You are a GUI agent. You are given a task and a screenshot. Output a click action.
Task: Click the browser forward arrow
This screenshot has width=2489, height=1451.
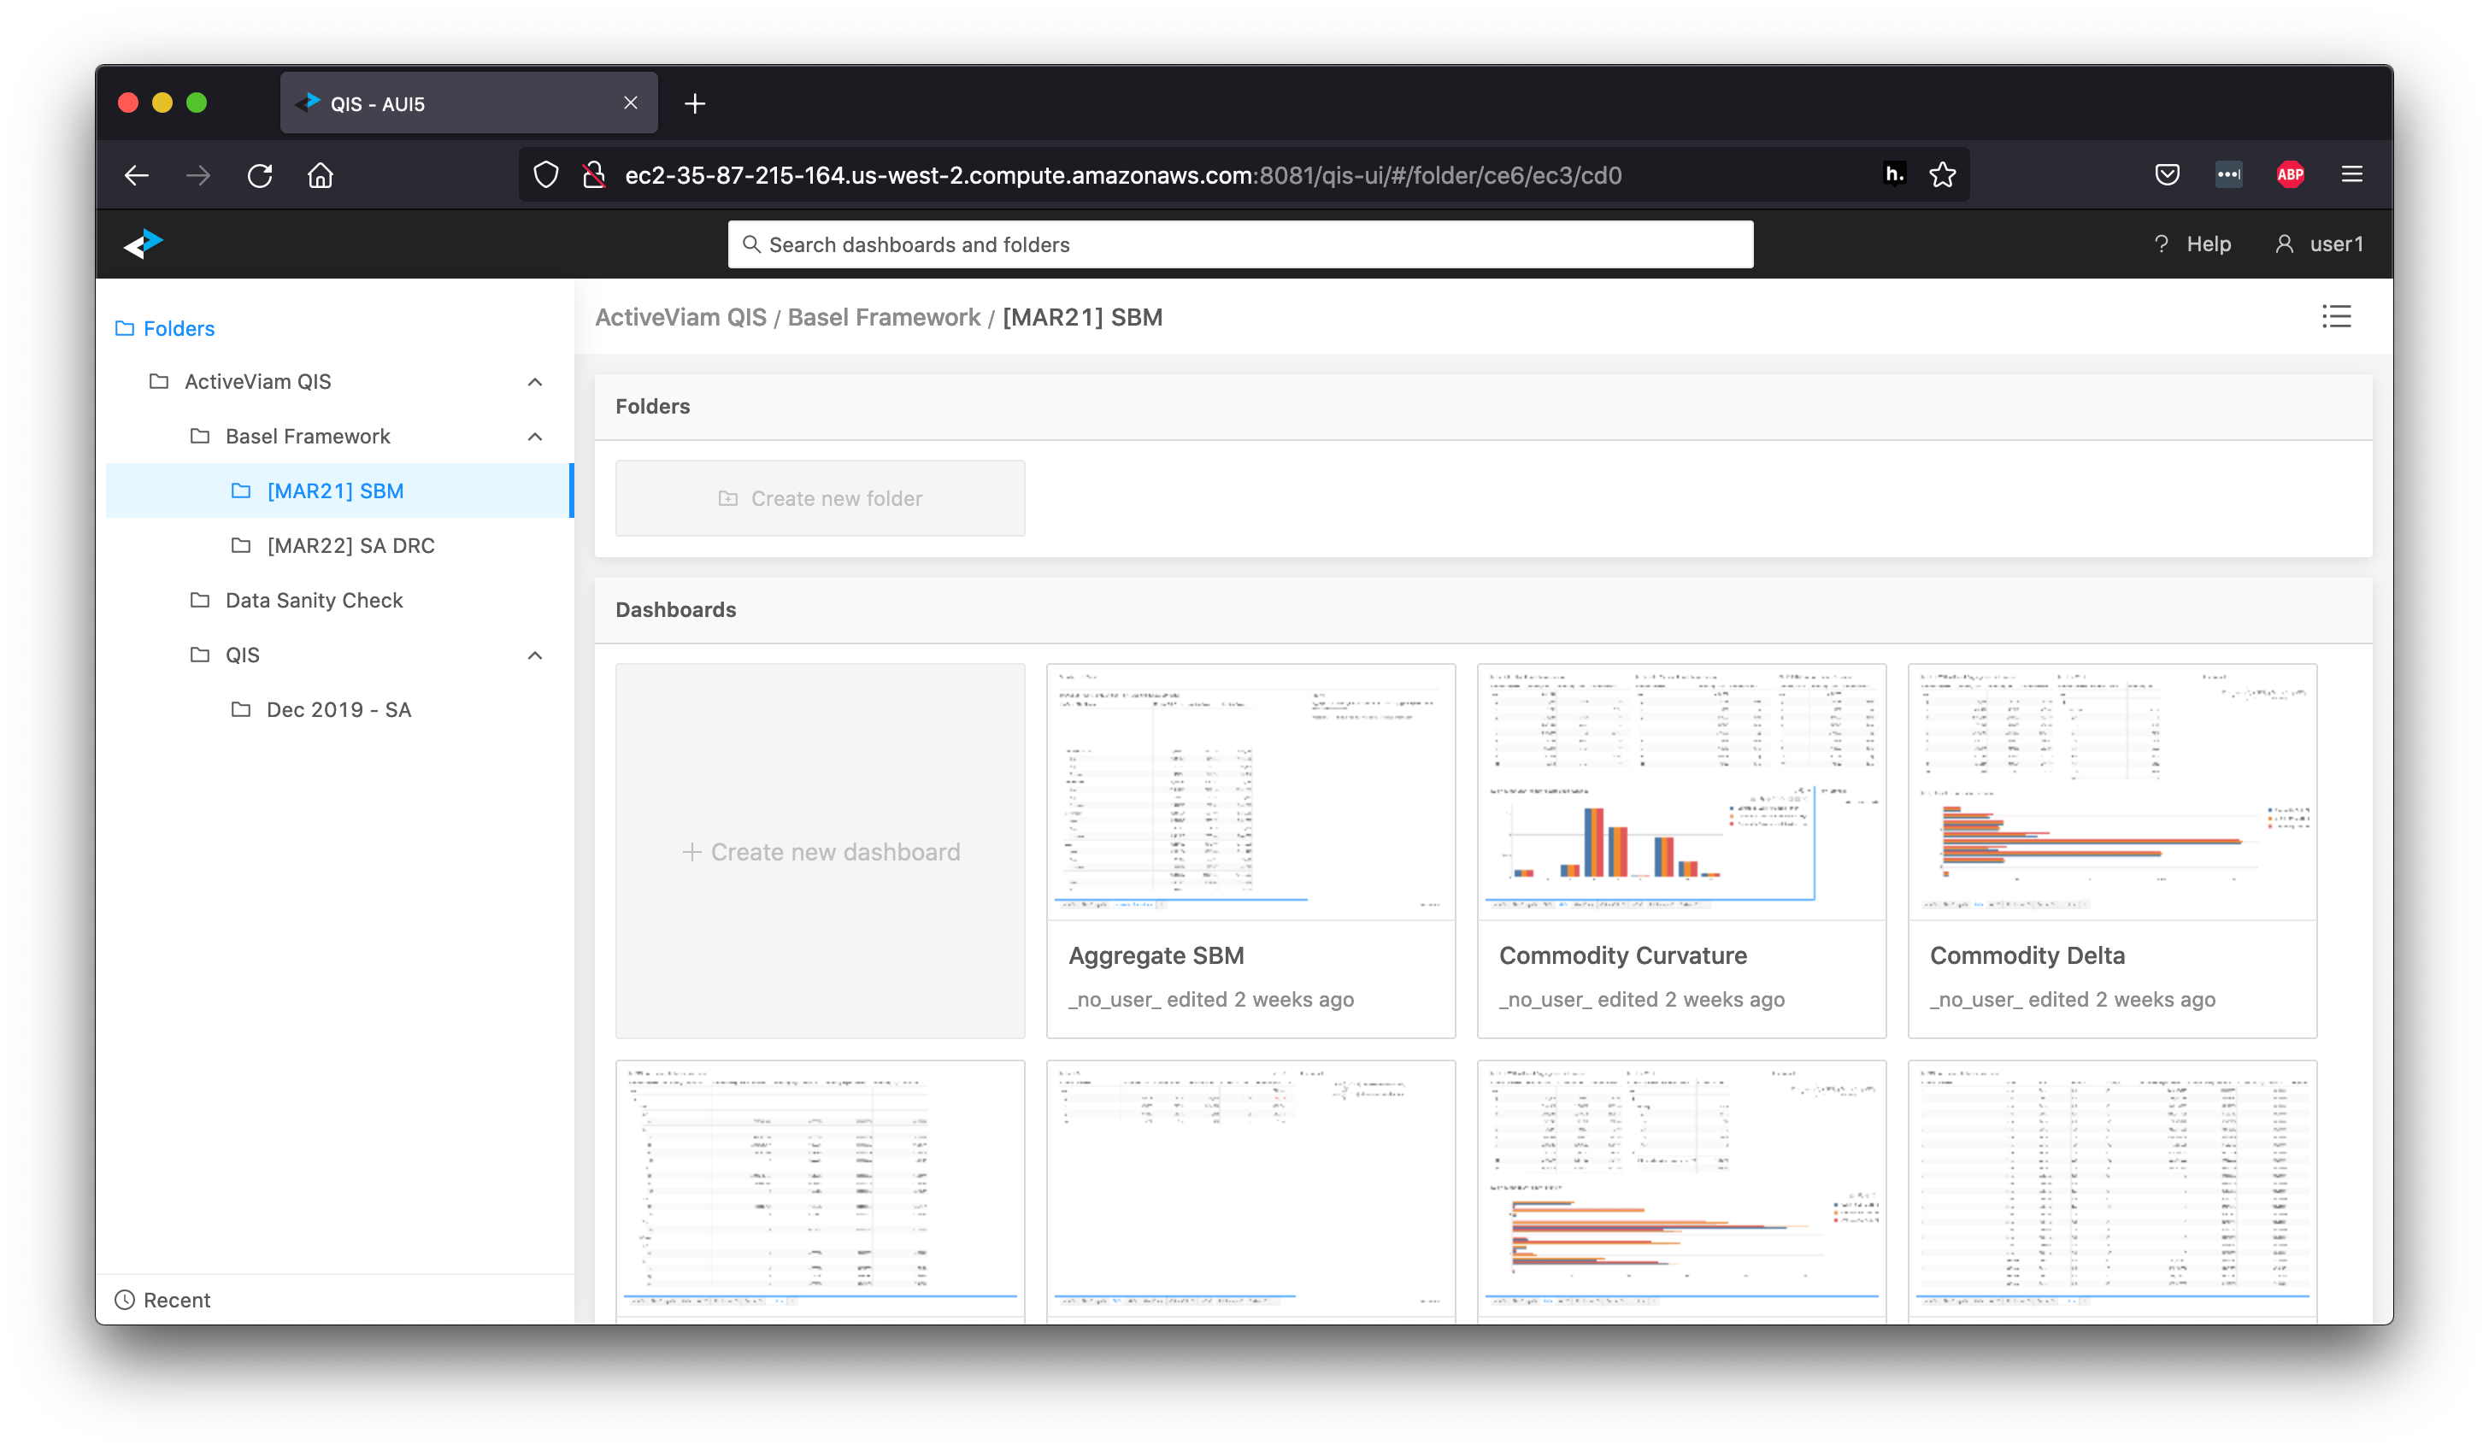pyautogui.click(x=198, y=175)
